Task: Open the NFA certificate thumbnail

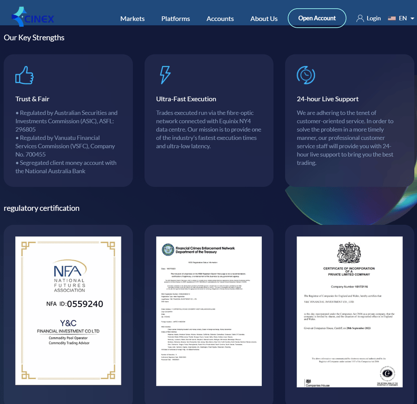Action: [x=68, y=311]
